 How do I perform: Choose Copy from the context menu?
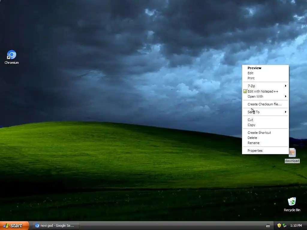(x=265, y=125)
